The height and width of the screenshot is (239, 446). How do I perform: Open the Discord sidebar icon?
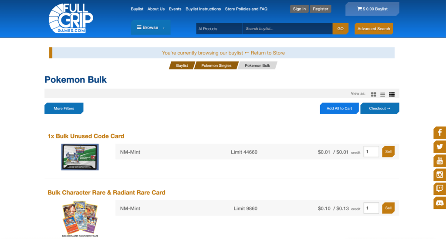[440, 203]
